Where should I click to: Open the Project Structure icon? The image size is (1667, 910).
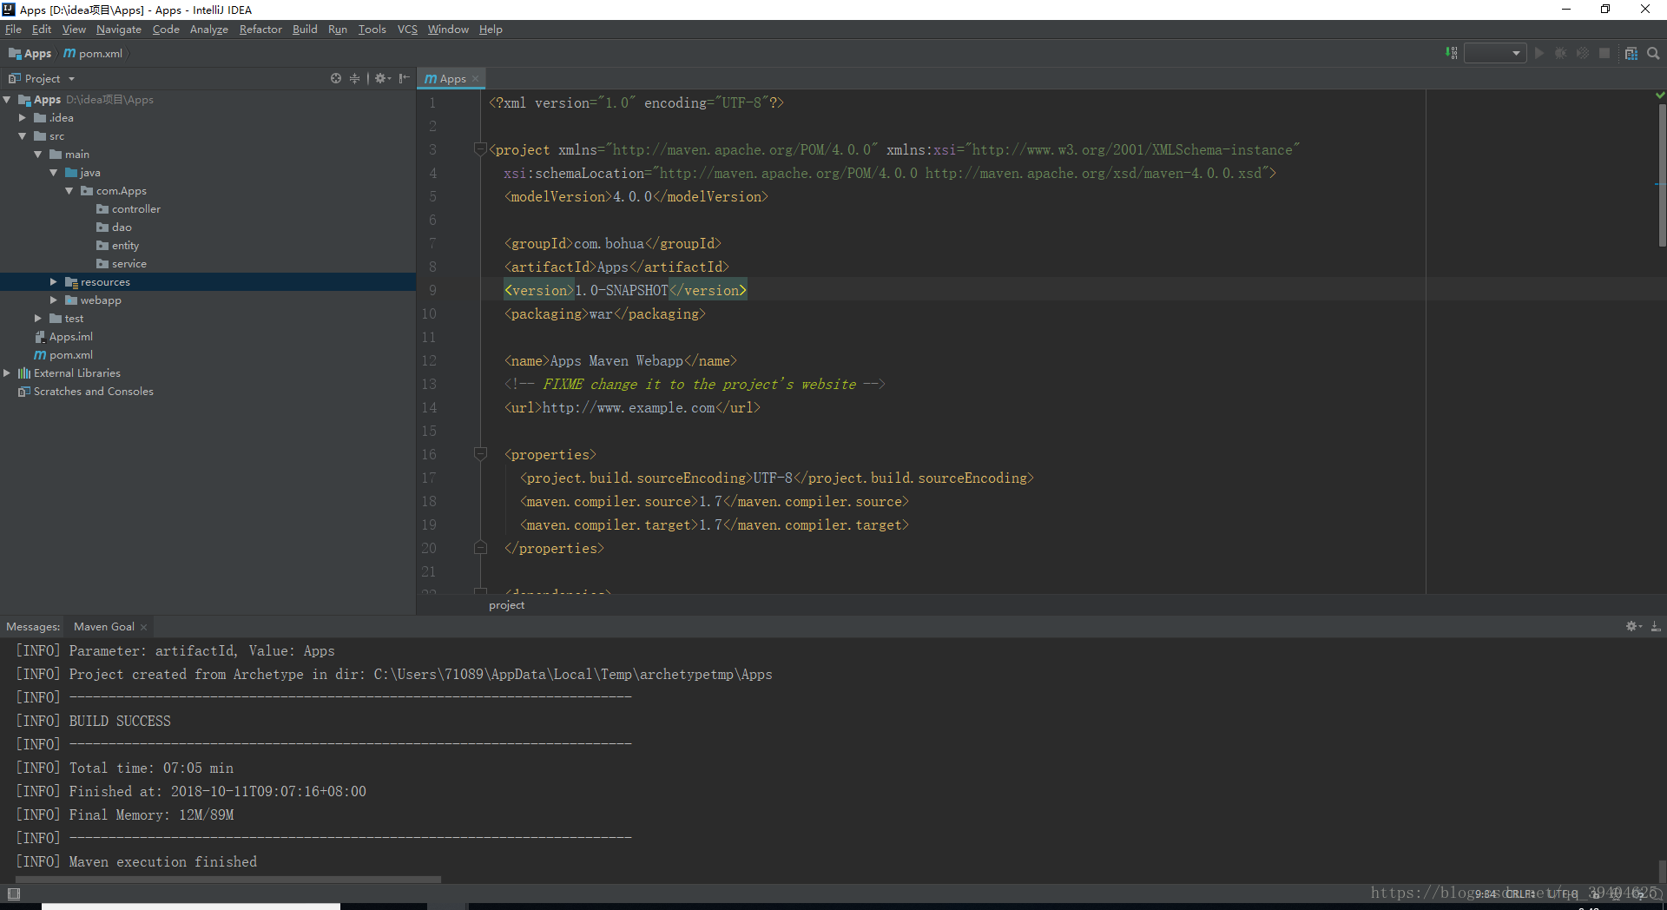tap(1631, 53)
